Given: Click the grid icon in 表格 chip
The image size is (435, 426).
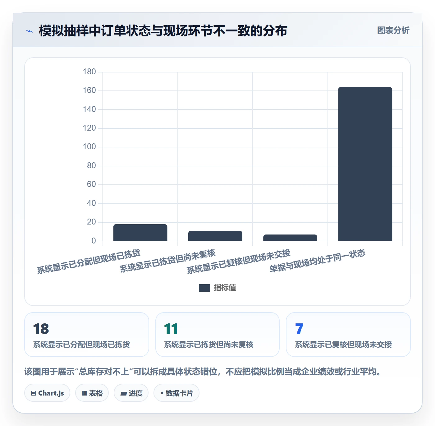Looking at the screenshot, I should pyautogui.click(x=84, y=393).
